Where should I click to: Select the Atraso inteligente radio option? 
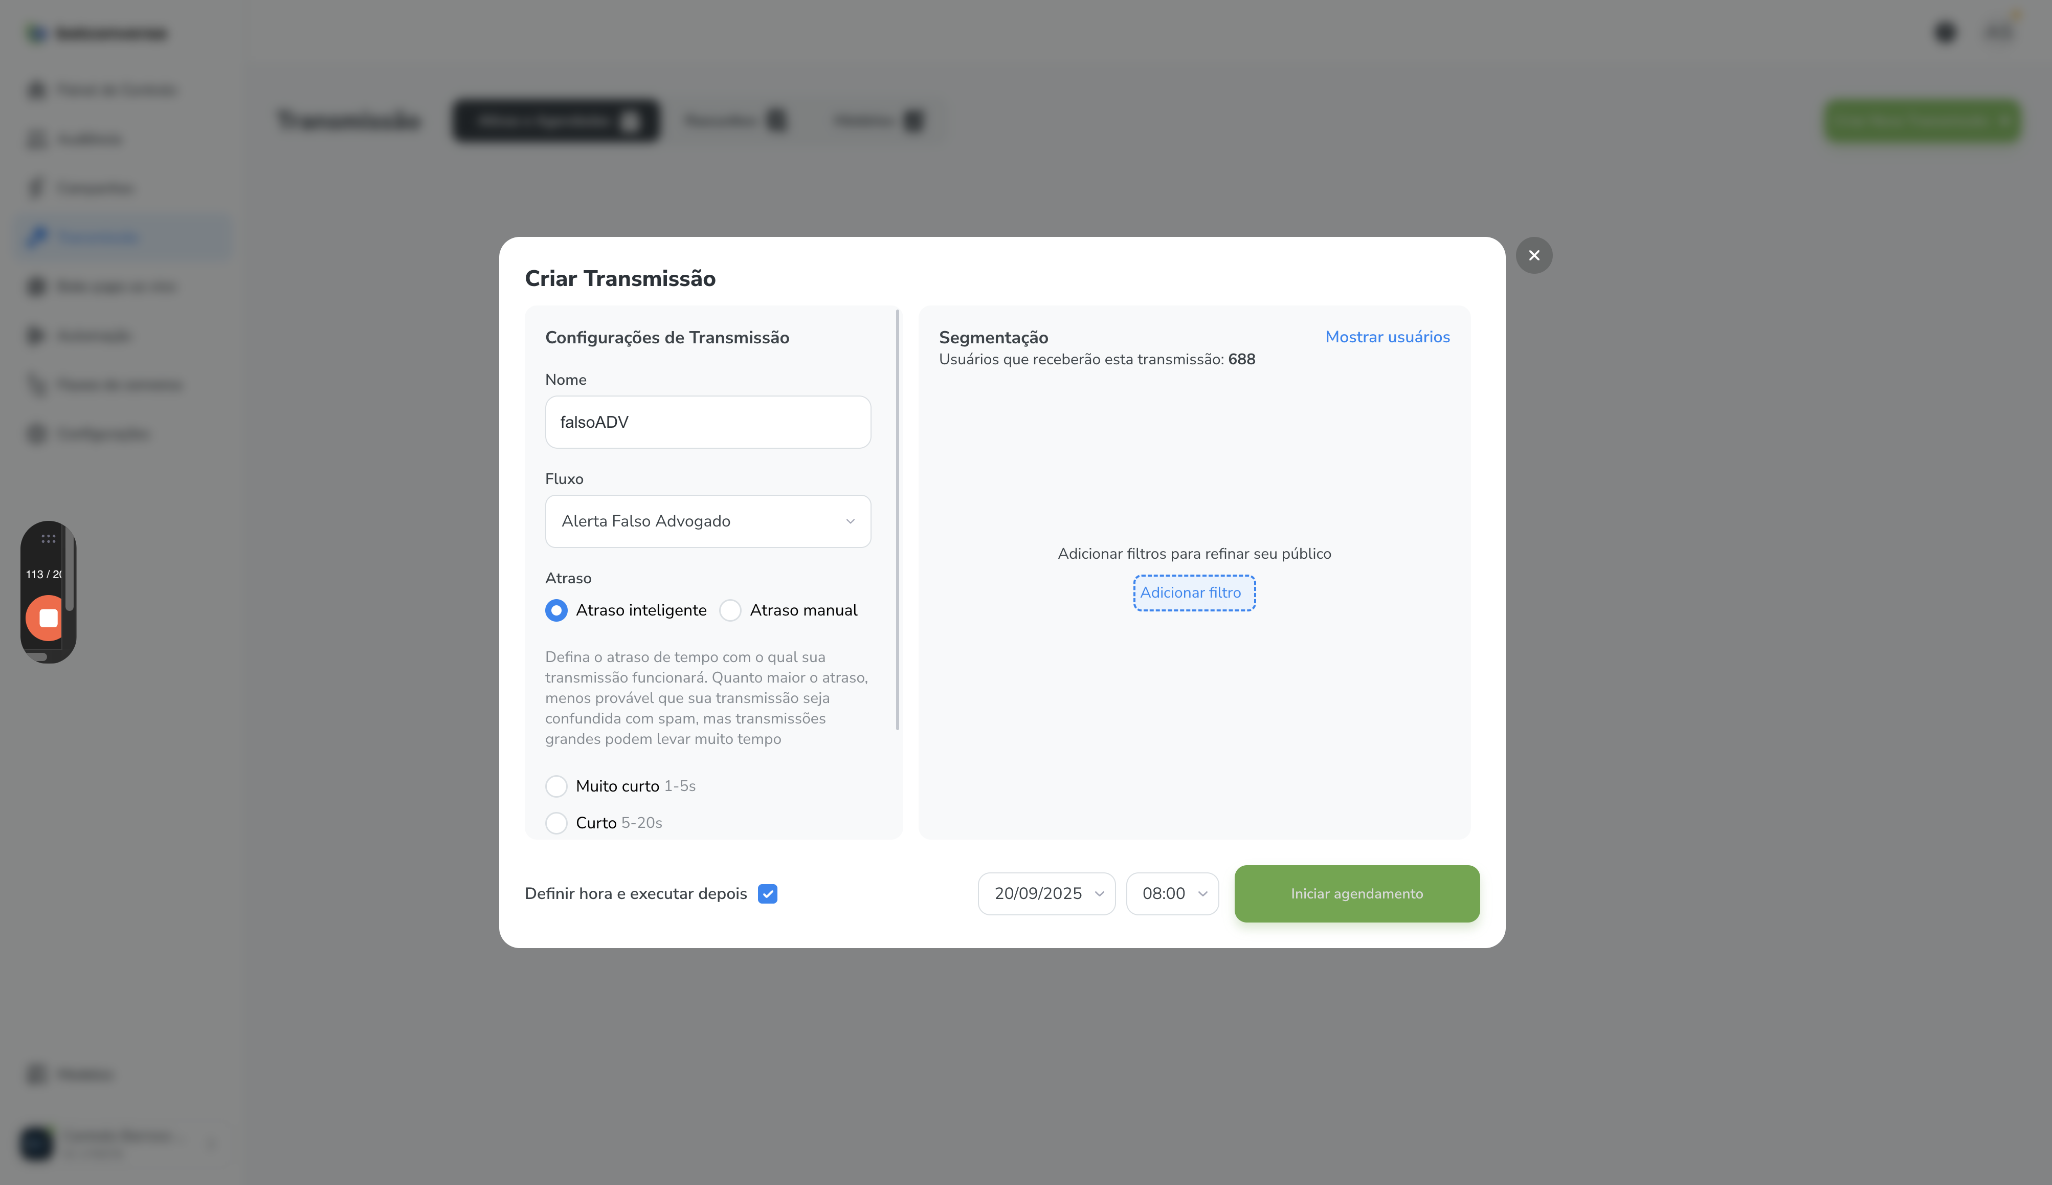[x=556, y=610]
